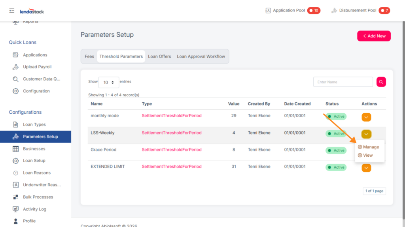The image size is (405, 227).
Task: Open Activity Log from sidebar
Action: tap(34, 209)
